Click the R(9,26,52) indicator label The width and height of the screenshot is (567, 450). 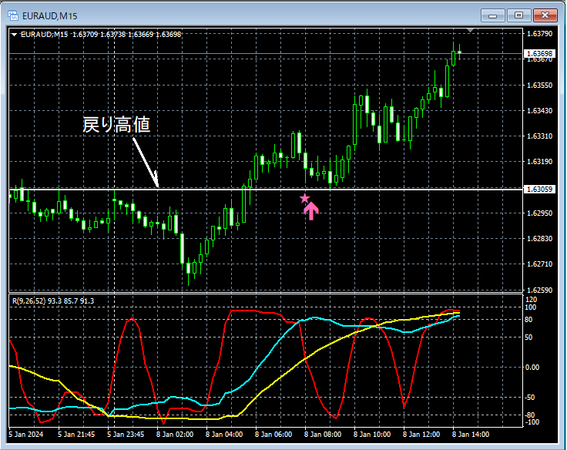pos(53,301)
